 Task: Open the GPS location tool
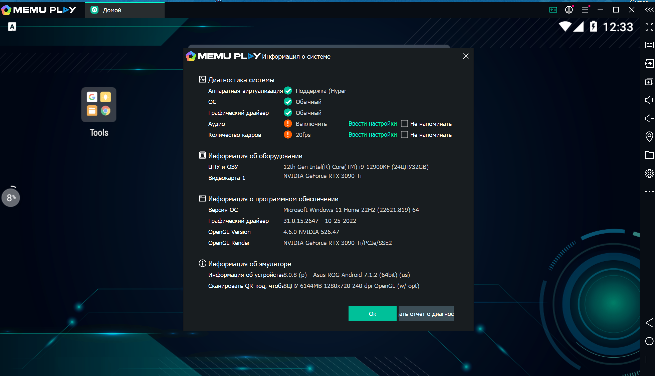[649, 137]
